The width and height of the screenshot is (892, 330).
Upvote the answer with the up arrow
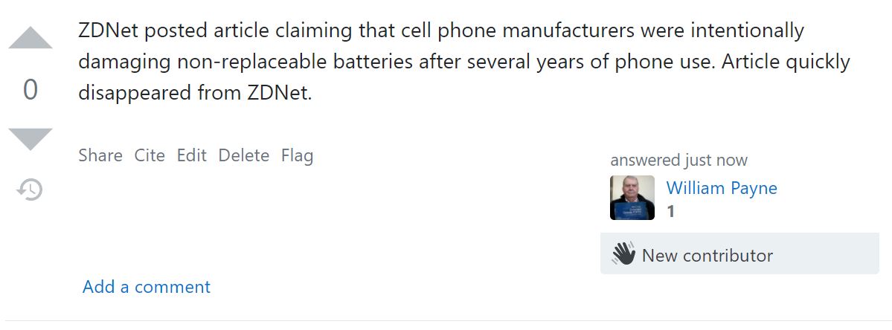31,38
